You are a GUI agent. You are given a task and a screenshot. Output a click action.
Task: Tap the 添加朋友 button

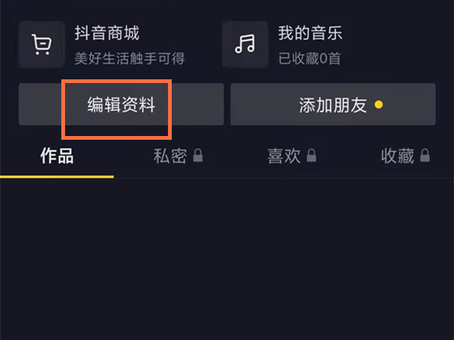[333, 104]
